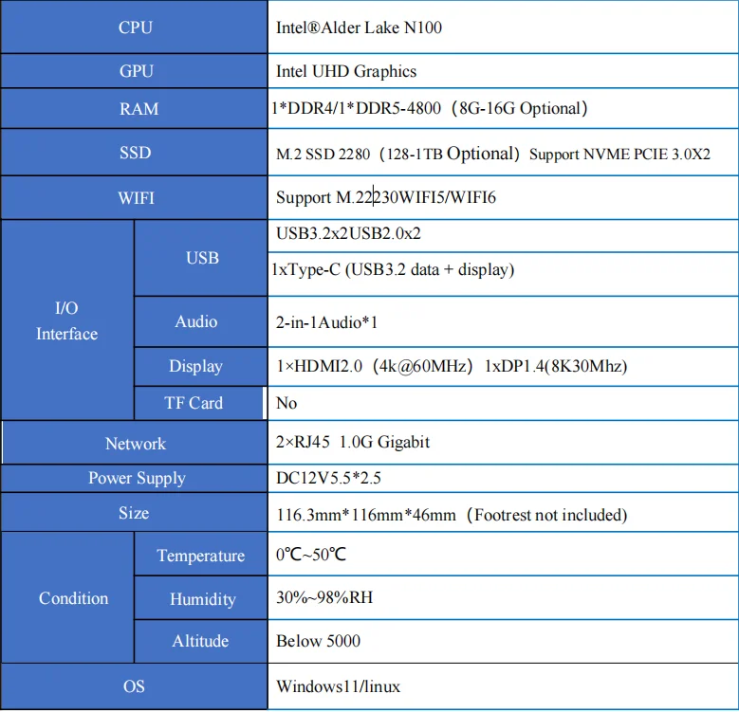Click "0℃~50℃" value
The height and width of the screenshot is (712, 739).
[x=311, y=555]
